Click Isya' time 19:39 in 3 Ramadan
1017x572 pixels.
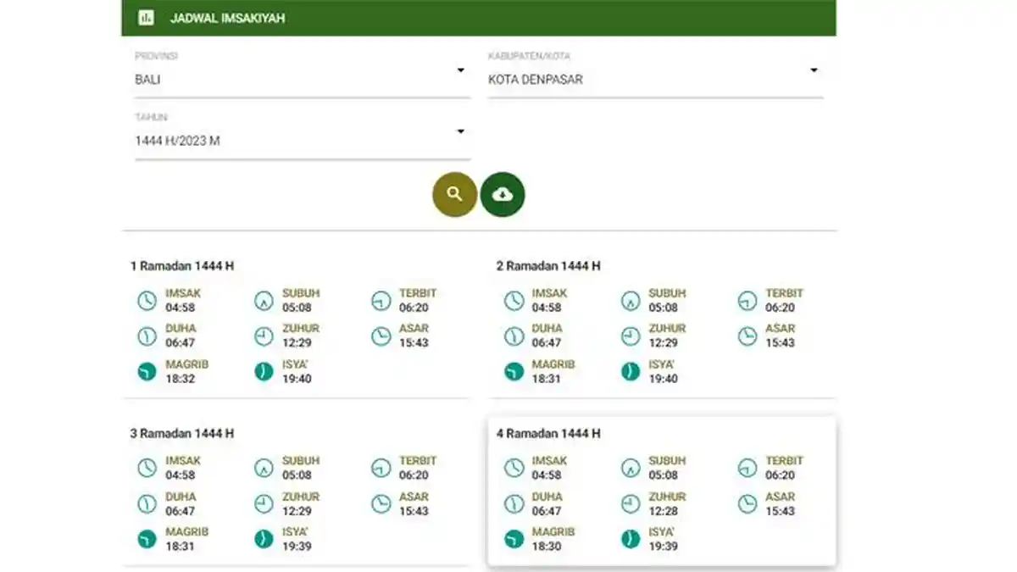[x=297, y=547]
